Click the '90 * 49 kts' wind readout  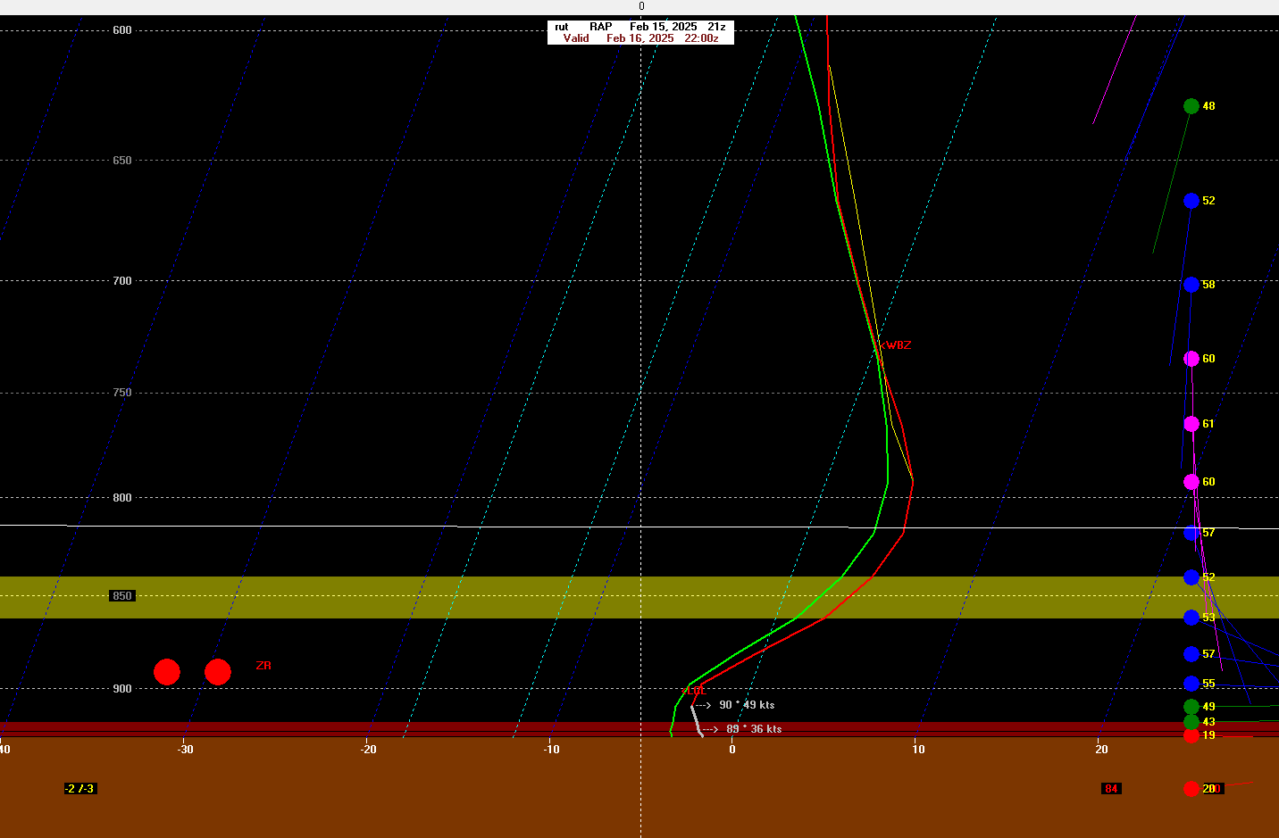pyautogui.click(x=747, y=705)
